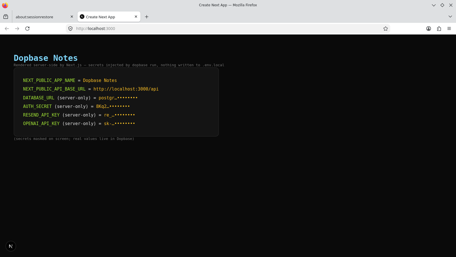
Task: Open the extensions puzzle icon
Action: (x=439, y=29)
